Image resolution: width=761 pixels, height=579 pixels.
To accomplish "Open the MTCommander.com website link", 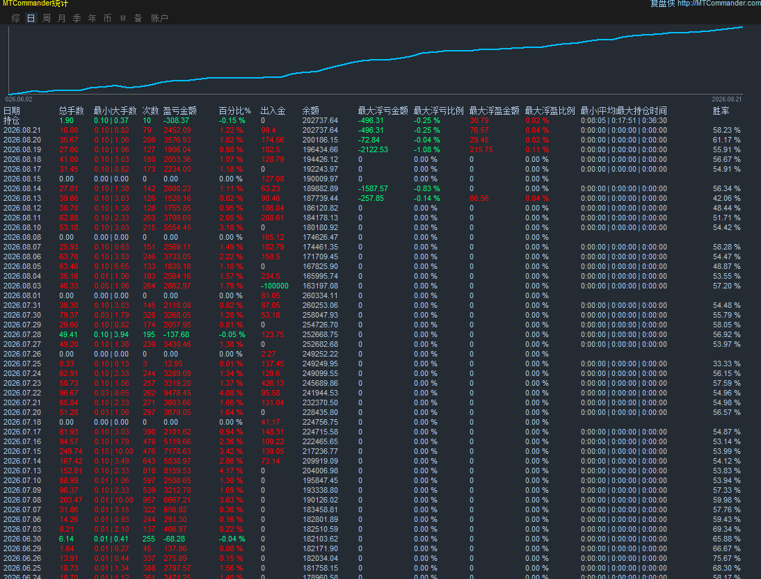I will (x=719, y=3).
